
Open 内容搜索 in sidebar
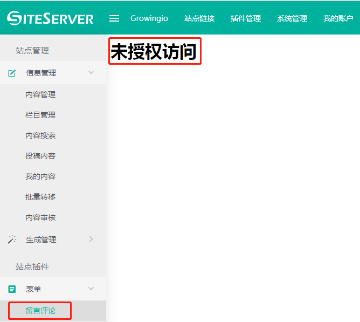(40, 135)
